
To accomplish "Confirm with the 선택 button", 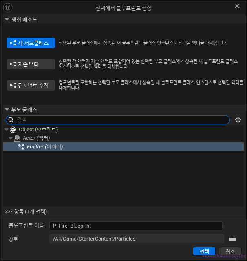I will point(204,251).
